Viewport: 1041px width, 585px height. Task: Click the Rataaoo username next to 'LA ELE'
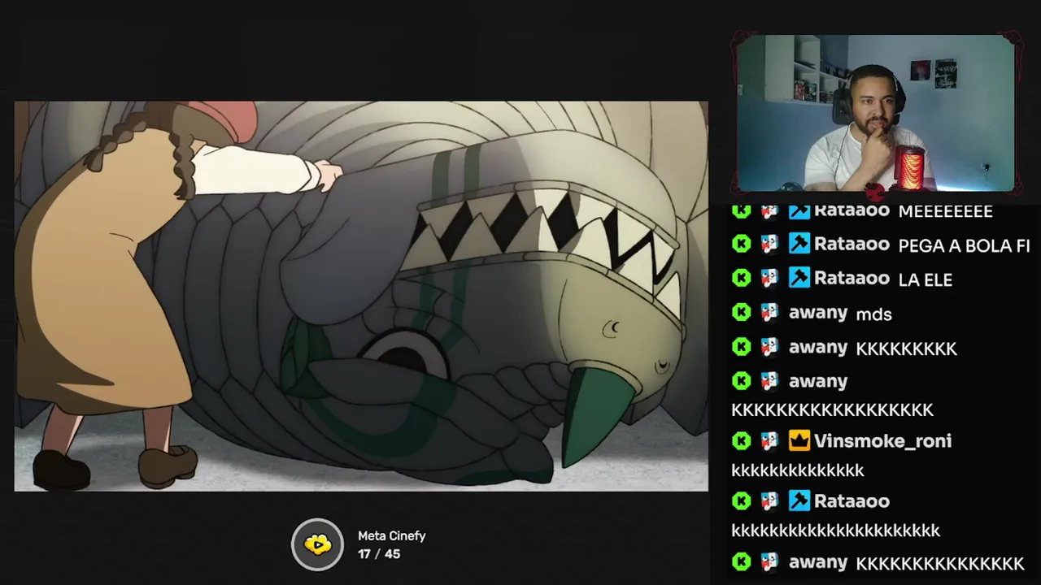pyautogui.click(x=852, y=278)
